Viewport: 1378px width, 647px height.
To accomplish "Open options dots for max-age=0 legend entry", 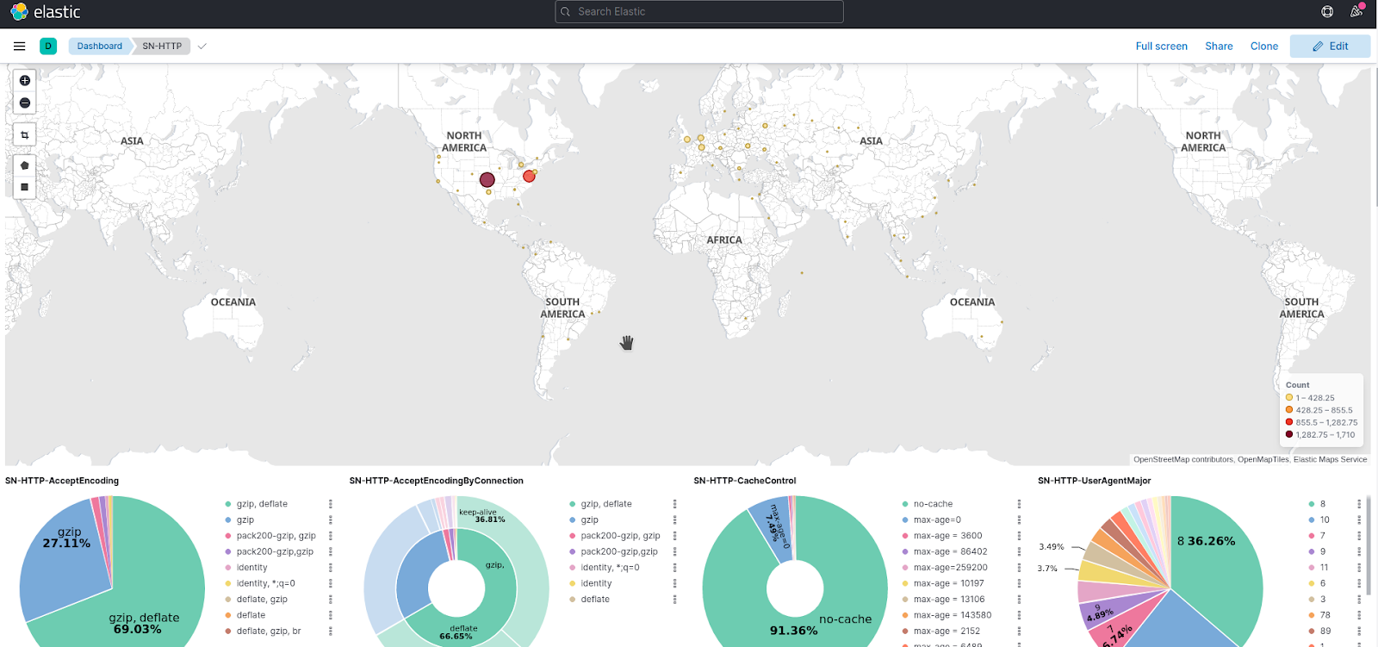I will [1019, 520].
